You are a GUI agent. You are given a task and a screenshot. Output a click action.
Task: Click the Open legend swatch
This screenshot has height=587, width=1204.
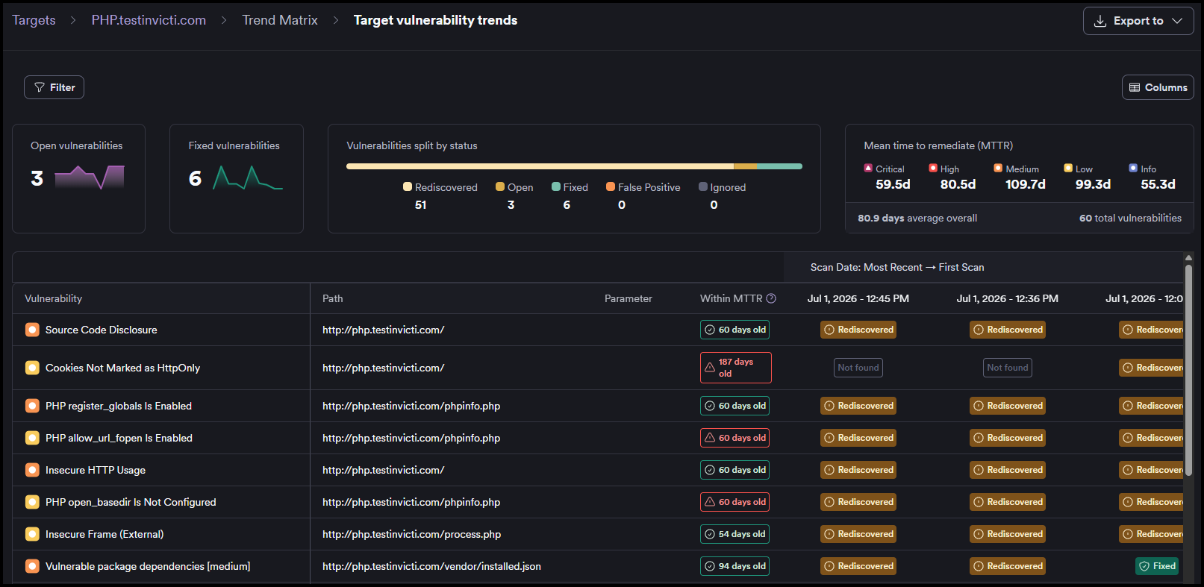[500, 187]
